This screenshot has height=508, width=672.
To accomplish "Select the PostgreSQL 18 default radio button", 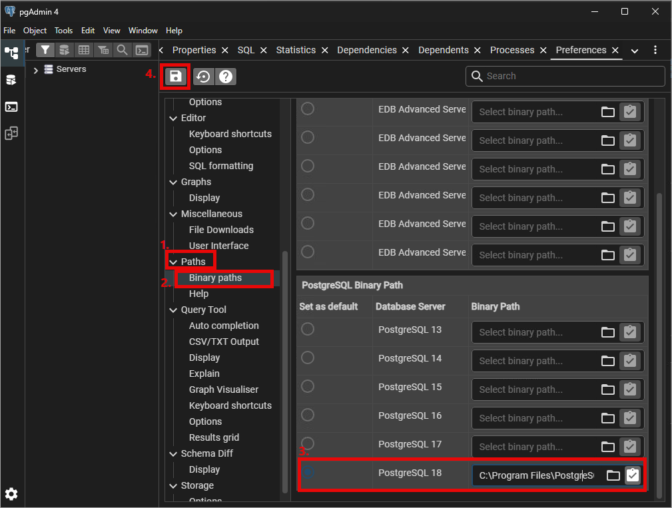I will (308, 472).
